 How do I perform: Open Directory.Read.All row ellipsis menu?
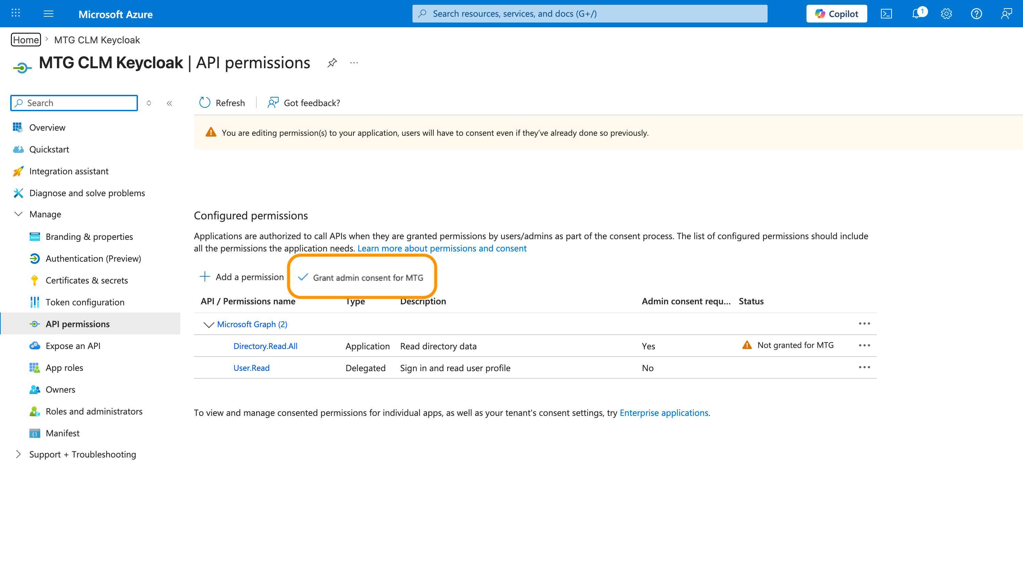click(x=865, y=346)
